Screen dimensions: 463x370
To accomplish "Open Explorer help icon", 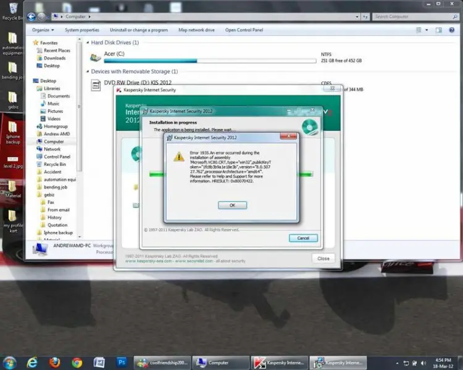I will tap(451, 30).
